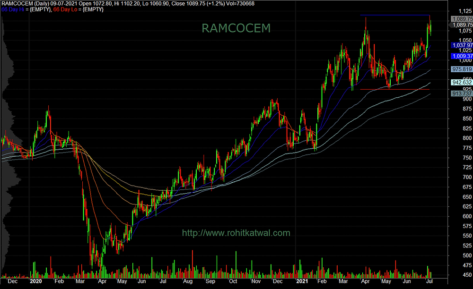Click the Feb label right after 2021
473x289 pixels.
tap(322, 281)
